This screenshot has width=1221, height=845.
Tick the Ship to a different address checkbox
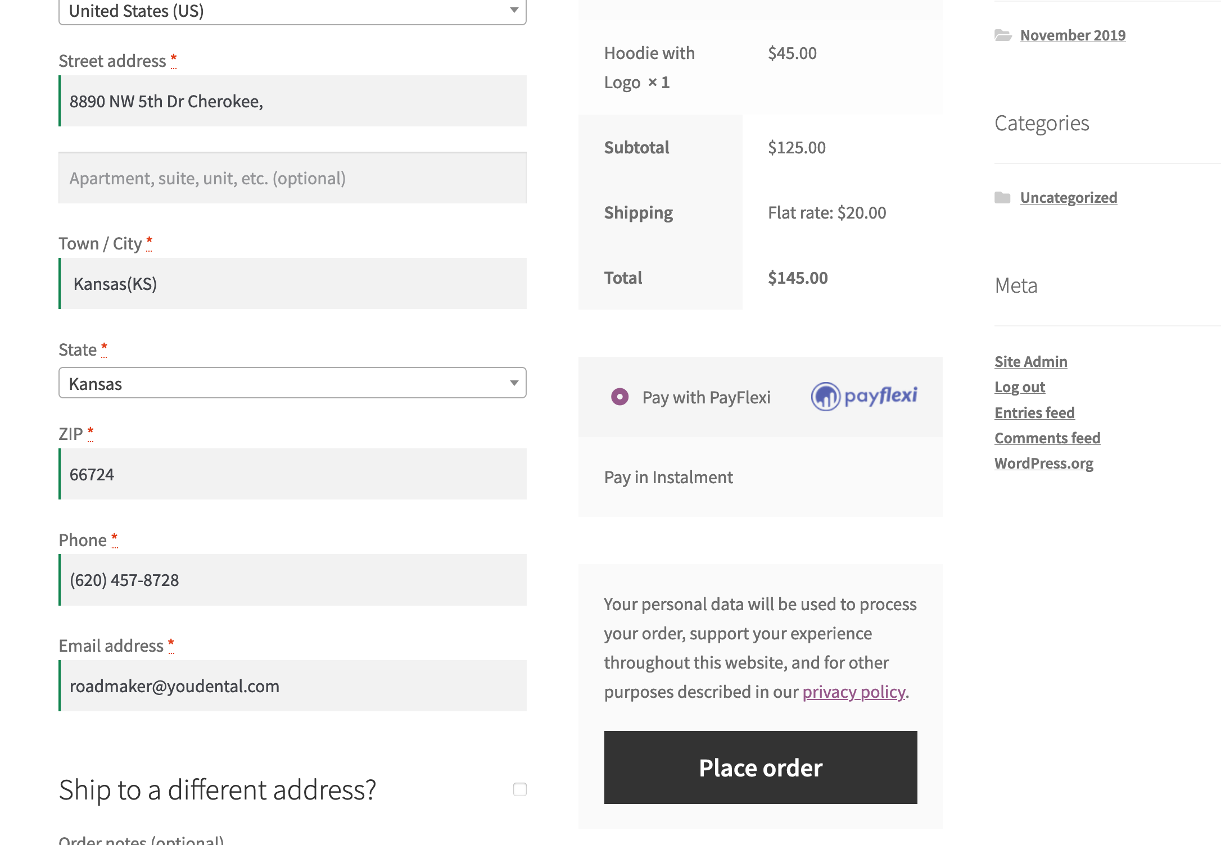[520, 789]
